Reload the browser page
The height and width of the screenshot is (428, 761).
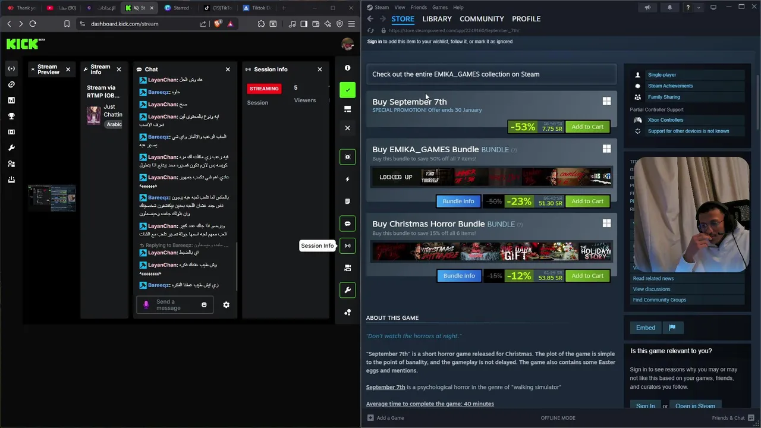click(x=33, y=24)
